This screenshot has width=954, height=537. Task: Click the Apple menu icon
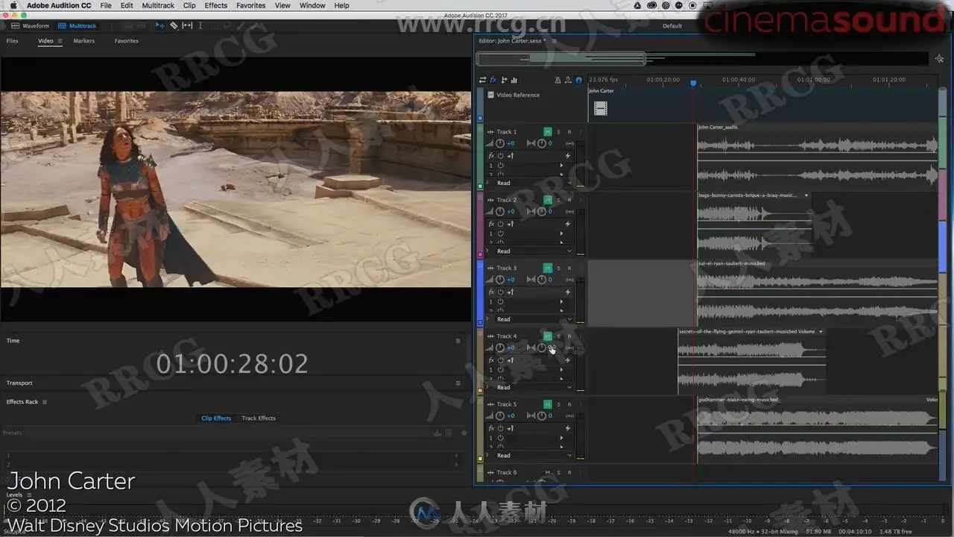[x=13, y=5]
